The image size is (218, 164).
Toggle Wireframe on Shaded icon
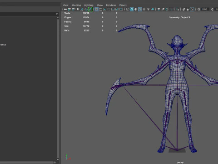(140, 10)
